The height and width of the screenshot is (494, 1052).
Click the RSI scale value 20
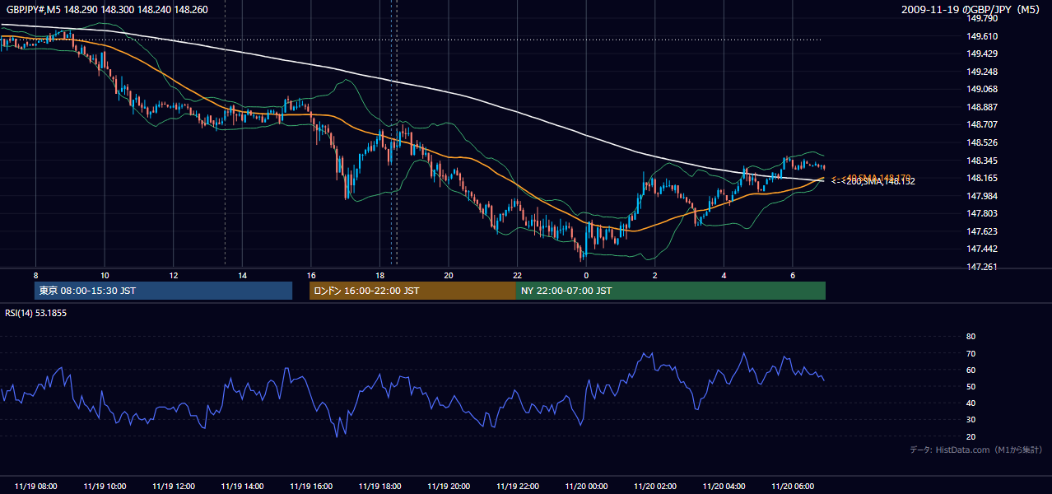pos(971,437)
